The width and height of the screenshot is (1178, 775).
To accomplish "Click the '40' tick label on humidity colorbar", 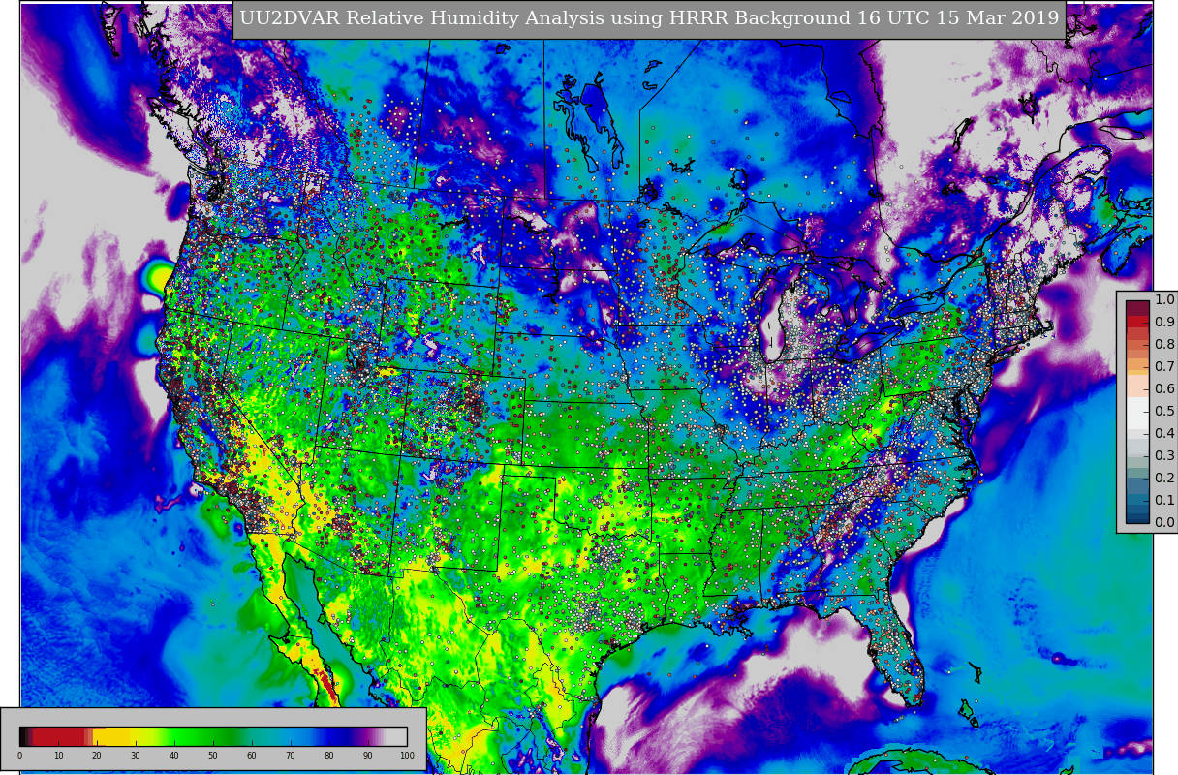I will tap(174, 756).
